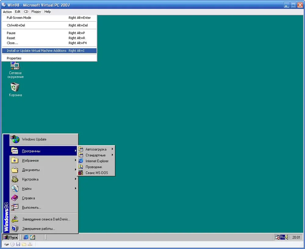Launch Internet Explorer from quick launch bar
This screenshot has width=305, height=249.
click(x=26, y=237)
